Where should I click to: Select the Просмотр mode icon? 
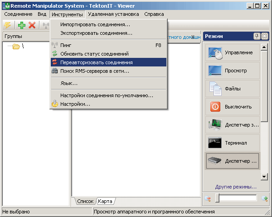215,71
